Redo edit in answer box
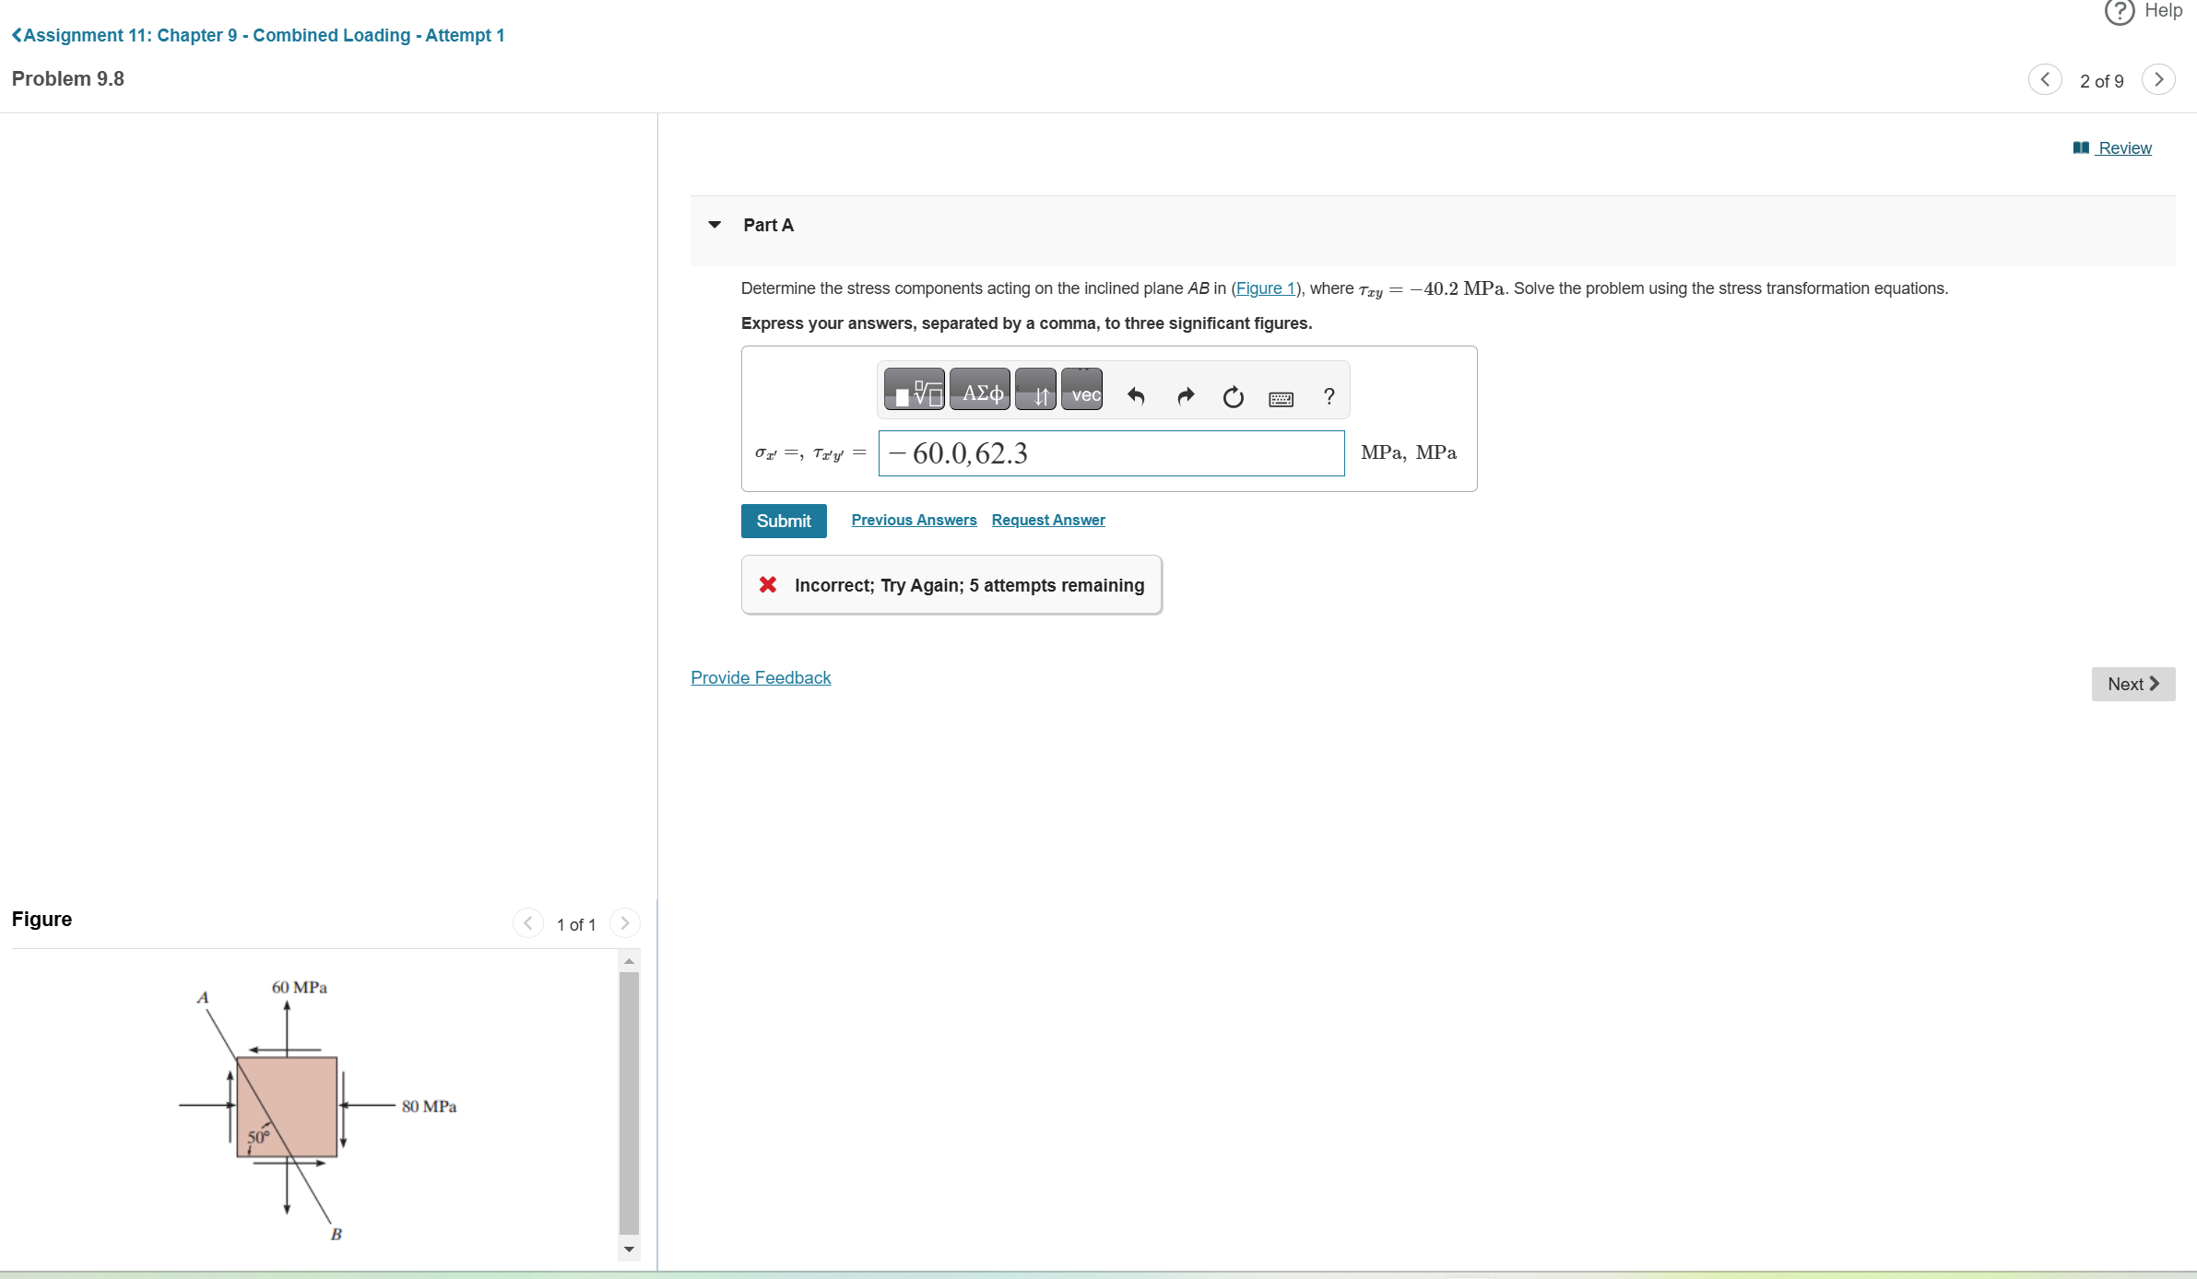This screenshot has height=1279, width=2197. click(1186, 396)
